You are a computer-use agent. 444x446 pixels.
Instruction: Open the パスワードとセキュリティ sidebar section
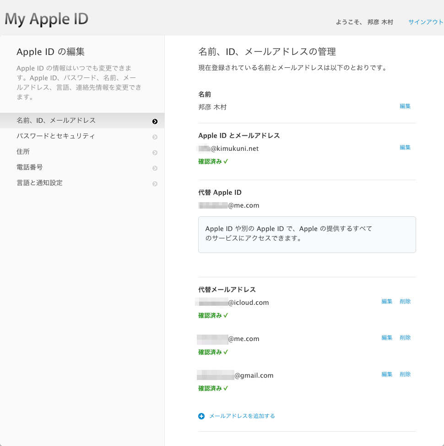82,136
